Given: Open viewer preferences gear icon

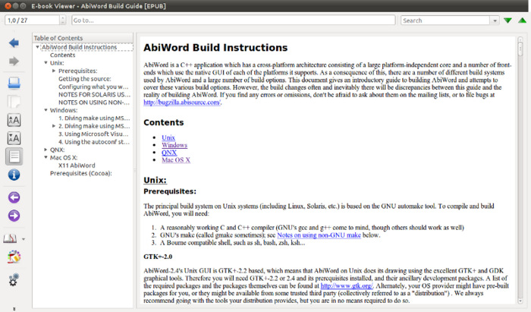Looking at the screenshot, I should click(14, 281).
